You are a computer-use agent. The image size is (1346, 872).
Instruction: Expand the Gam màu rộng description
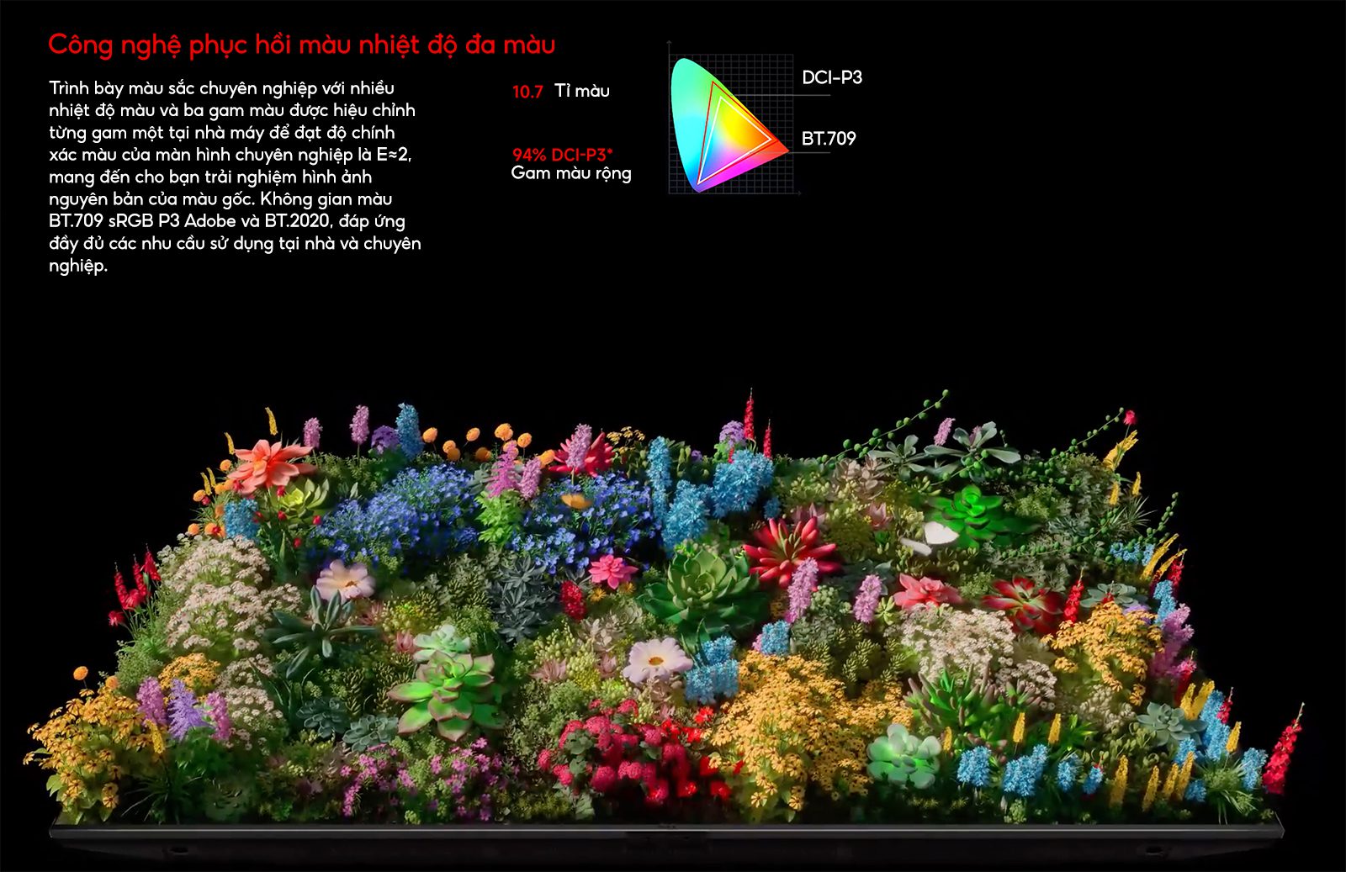point(572,174)
